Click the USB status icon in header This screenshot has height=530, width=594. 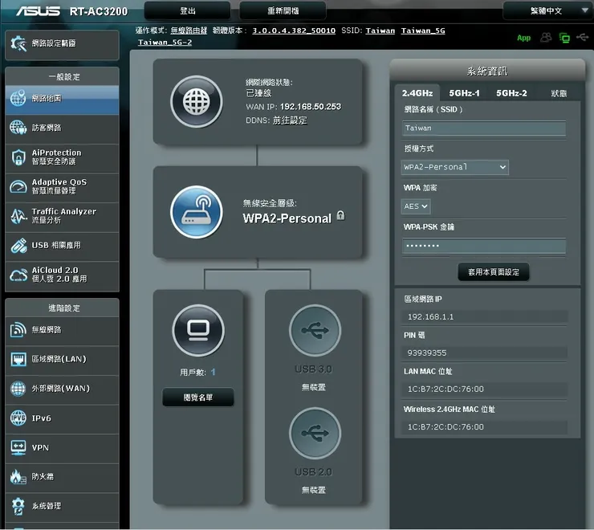click(x=582, y=37)
